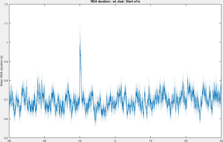
Task: Click the y-axis tick label "1"
Action: [x=7, y=42]
